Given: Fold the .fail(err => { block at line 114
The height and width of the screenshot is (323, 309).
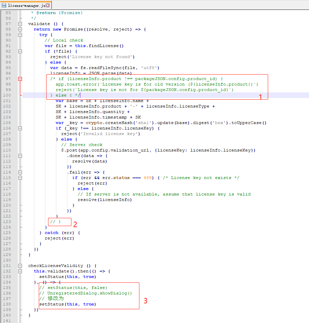Looking at the screenshot, I should click(x=20, y=172).
